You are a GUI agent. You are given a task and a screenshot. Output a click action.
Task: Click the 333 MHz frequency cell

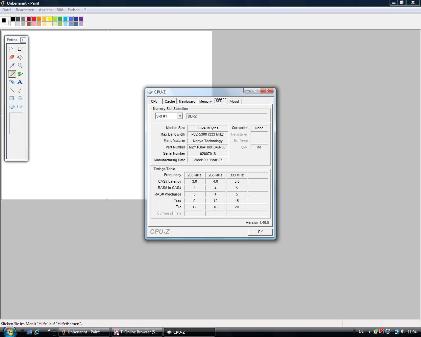(x=237, y=175)
